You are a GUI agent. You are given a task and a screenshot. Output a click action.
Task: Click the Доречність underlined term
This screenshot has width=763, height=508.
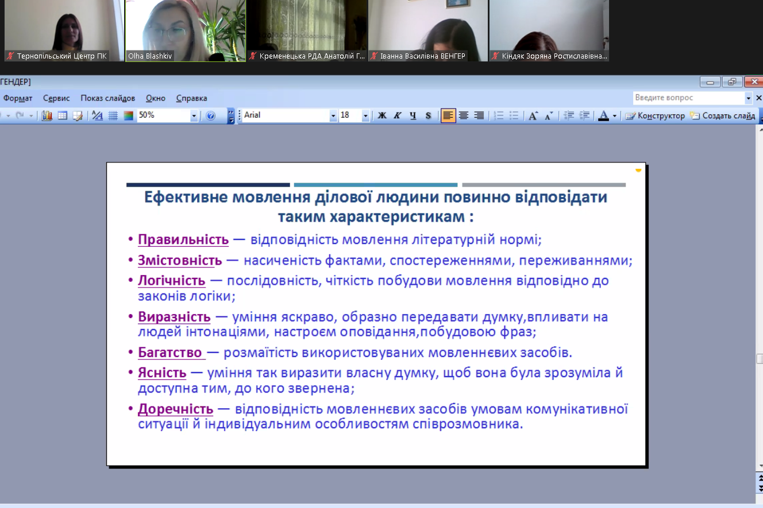(175, 409)
